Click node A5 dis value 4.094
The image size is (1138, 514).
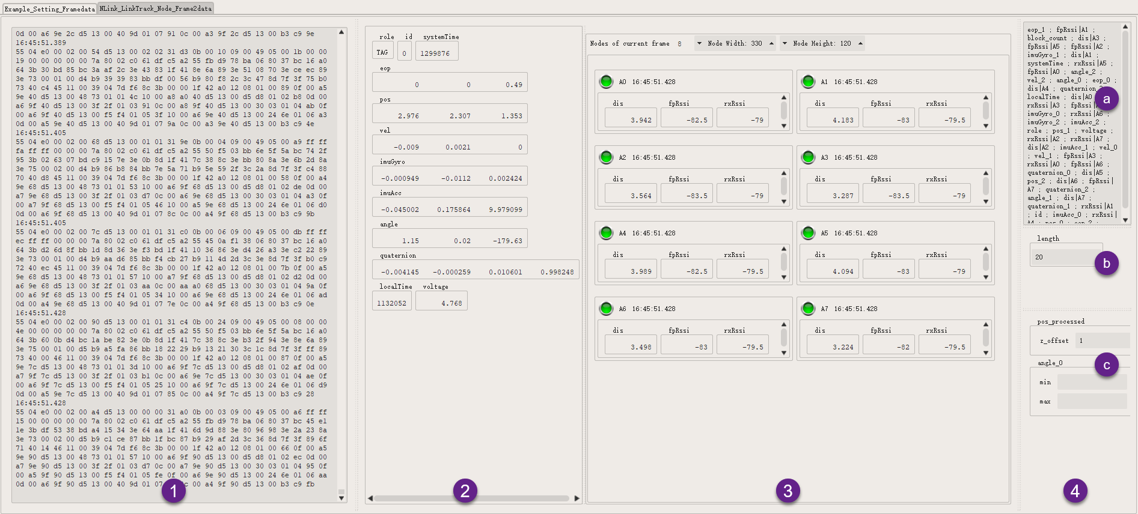833,270
